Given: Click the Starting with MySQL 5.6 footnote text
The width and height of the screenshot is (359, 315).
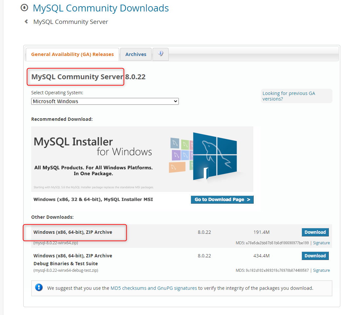Looking at the screenshot, I should (x=94, y=187).
